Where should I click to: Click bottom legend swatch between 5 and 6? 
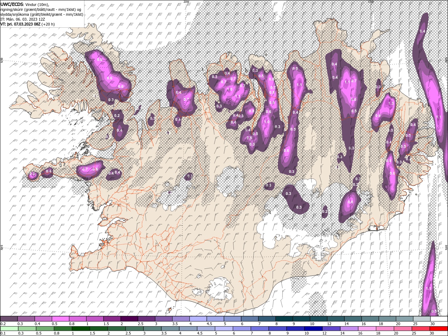(x=224, y=329)
